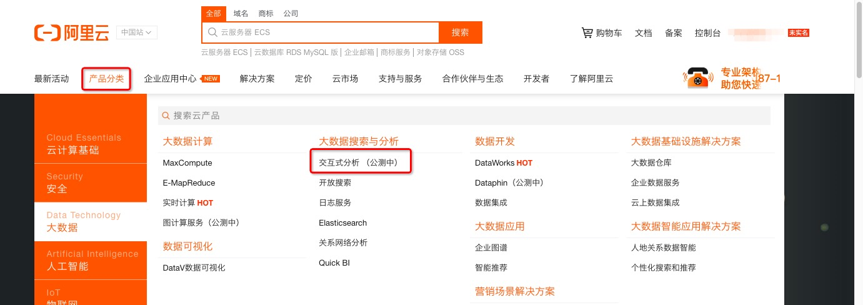863x305 pixels.
Task: Open 最新活动 in the nav bar
Action: point(52,79)
